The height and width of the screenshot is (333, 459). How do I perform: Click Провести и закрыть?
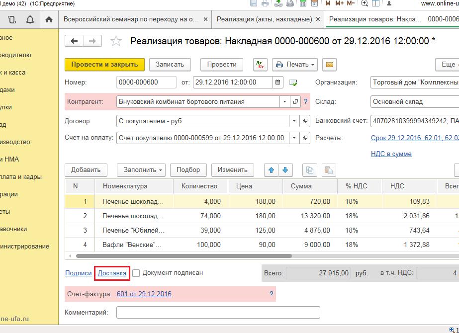click(x=104, y=65)
